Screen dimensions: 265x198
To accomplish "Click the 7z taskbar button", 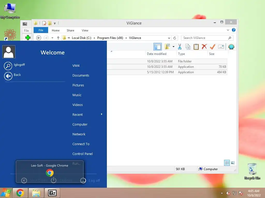I will (52, 193).
